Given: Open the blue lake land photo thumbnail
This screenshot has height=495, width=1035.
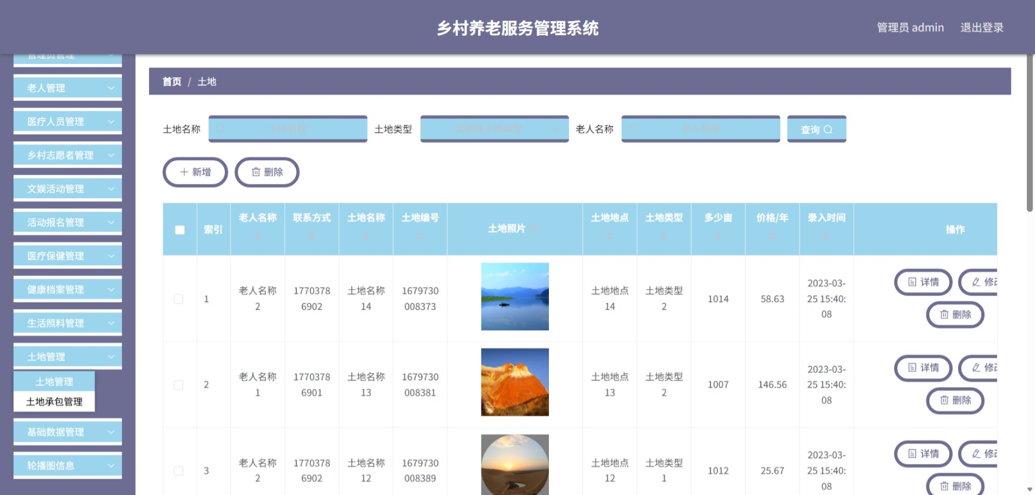Looking at the screenshot, I should coord(515,297).
